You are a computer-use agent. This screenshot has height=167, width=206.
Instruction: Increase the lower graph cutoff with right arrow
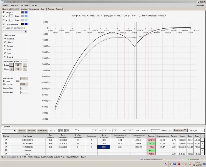tap(25, 69)
